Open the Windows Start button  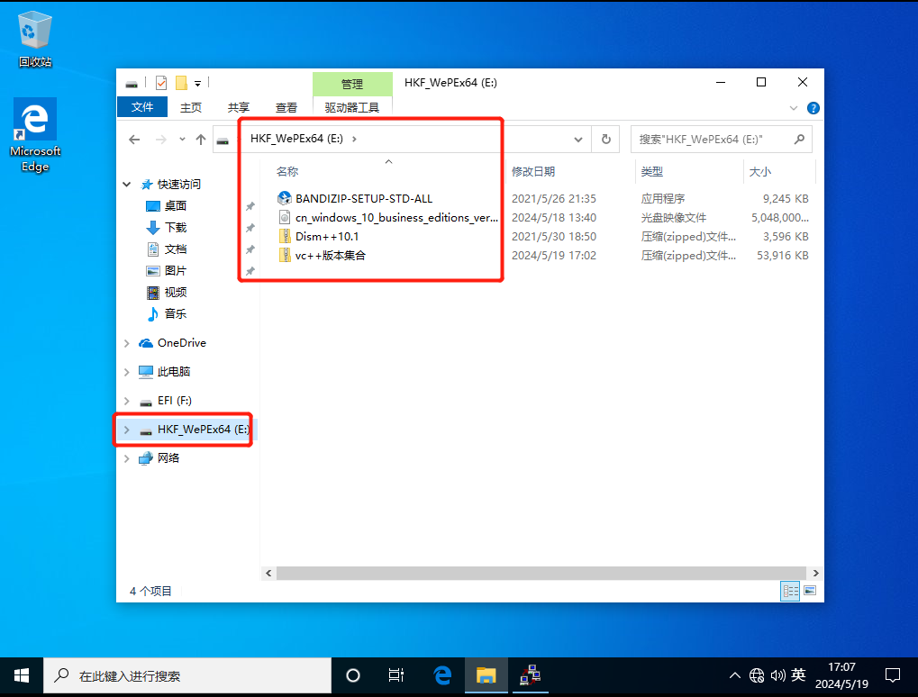coord(21,676)
